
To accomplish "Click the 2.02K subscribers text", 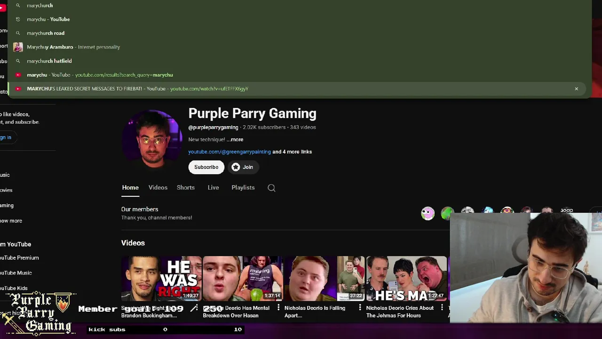I will (264, 127).
